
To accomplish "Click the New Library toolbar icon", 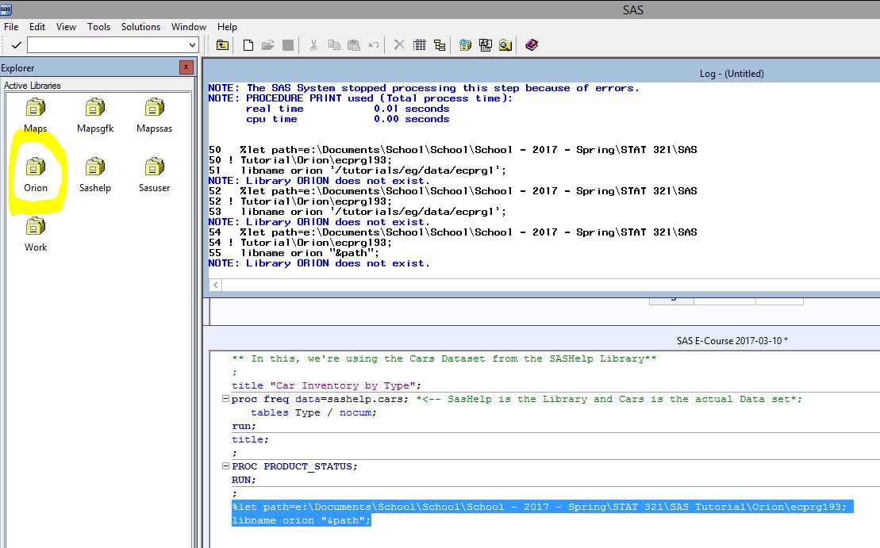I will (223, 45).
